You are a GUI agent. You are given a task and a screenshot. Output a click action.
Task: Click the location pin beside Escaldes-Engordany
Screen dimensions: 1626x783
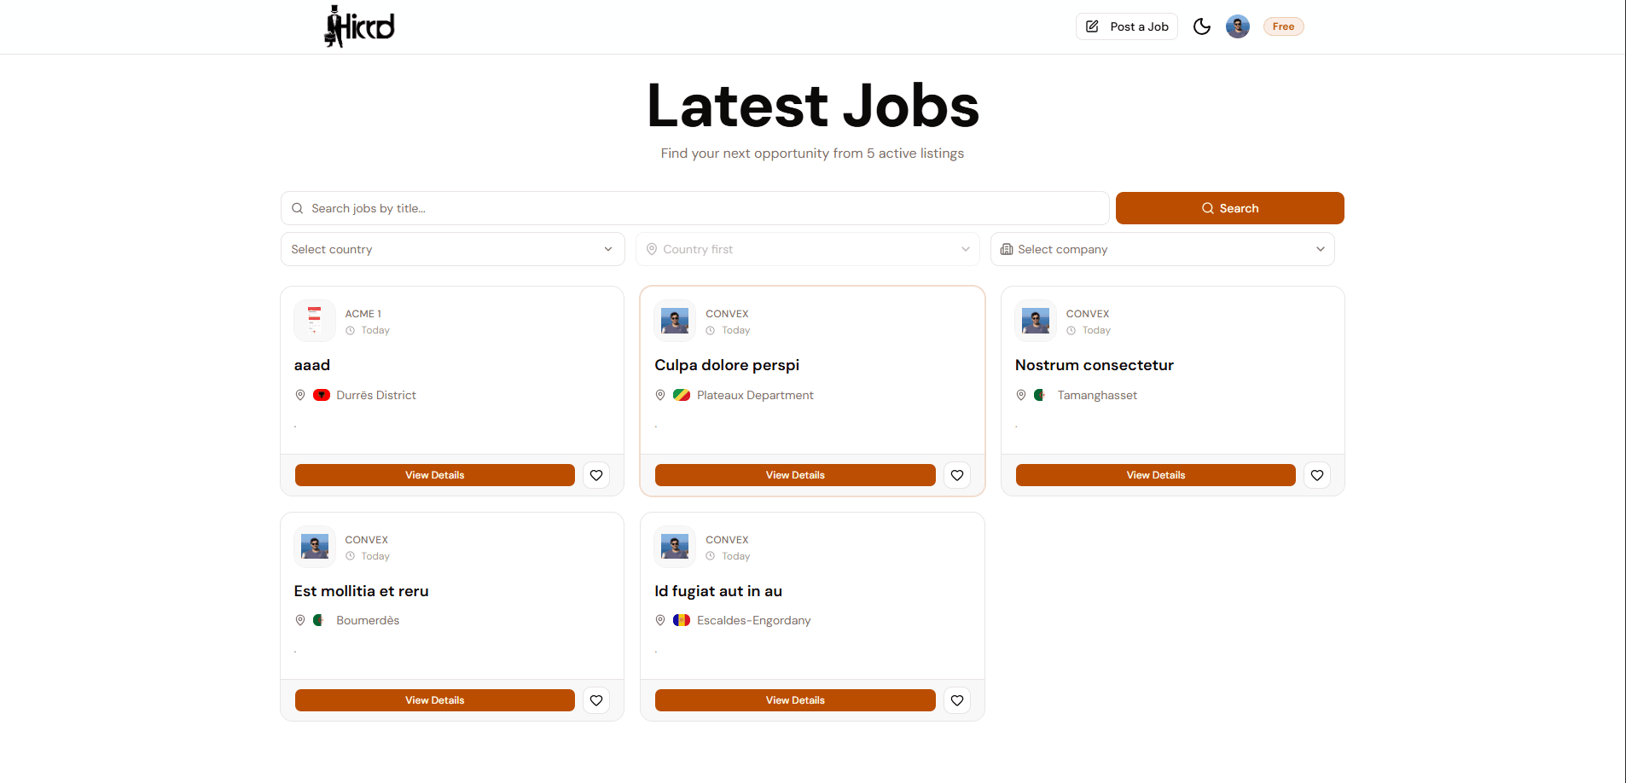click(x=660, y=620)
